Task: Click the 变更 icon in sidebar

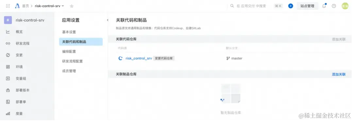Action: point(8,55)
